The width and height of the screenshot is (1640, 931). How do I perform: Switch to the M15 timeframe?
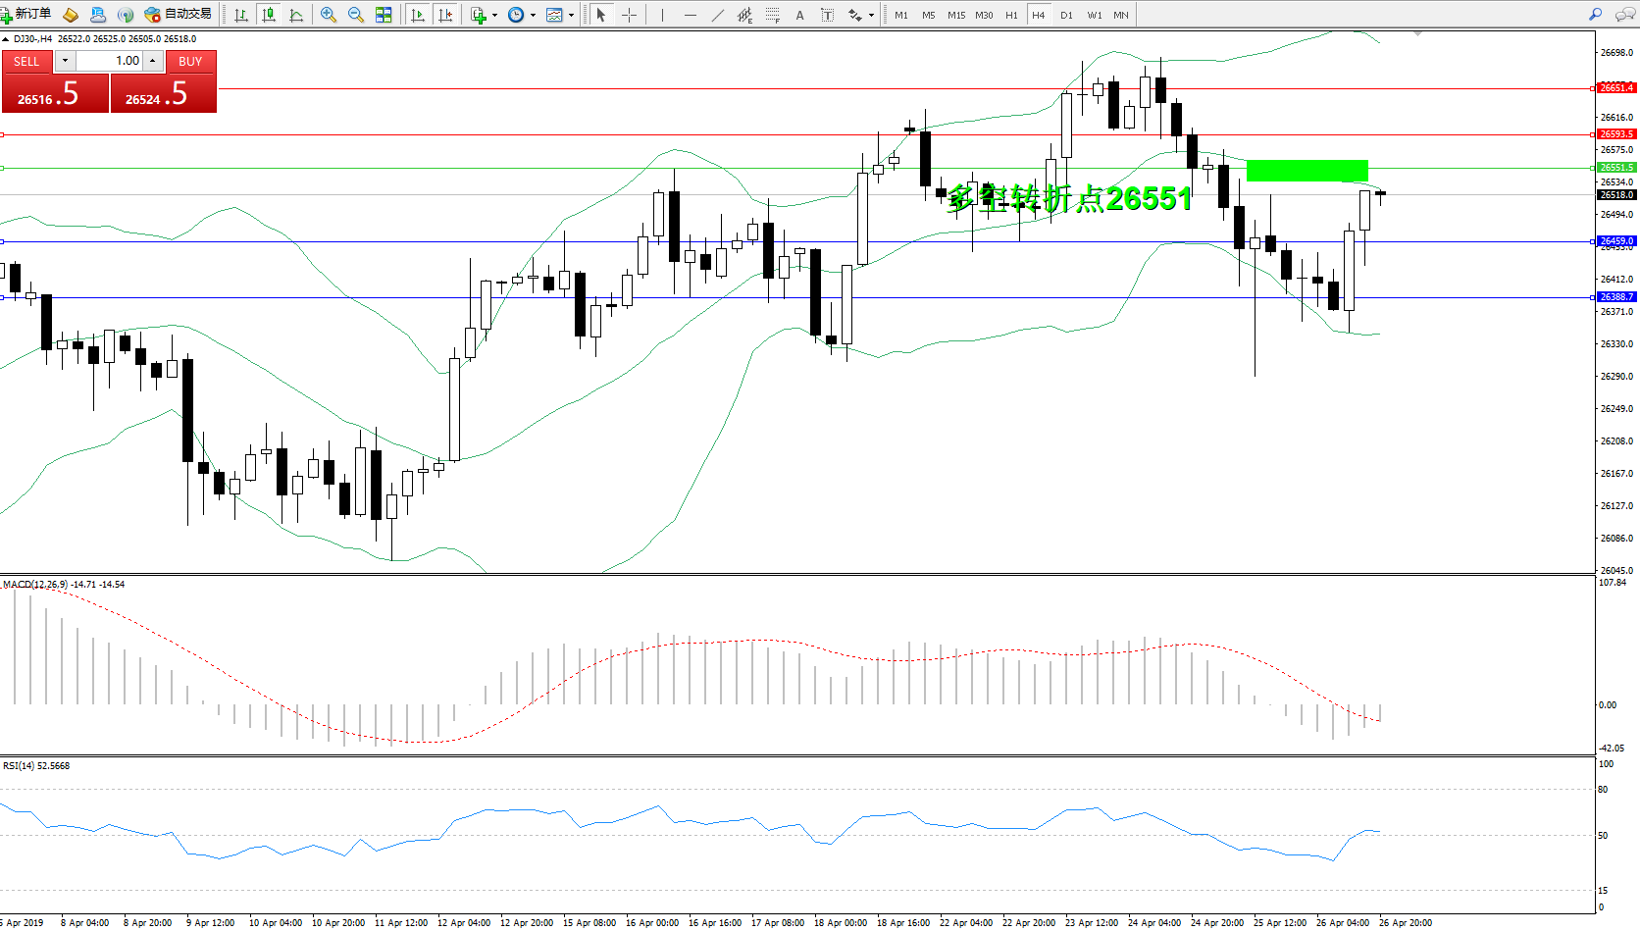pos(955,15)
